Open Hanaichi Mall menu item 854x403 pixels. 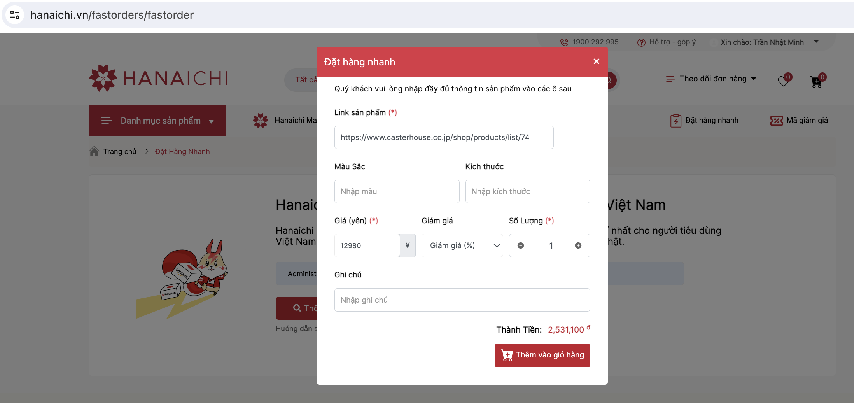(x=285, y=121)
